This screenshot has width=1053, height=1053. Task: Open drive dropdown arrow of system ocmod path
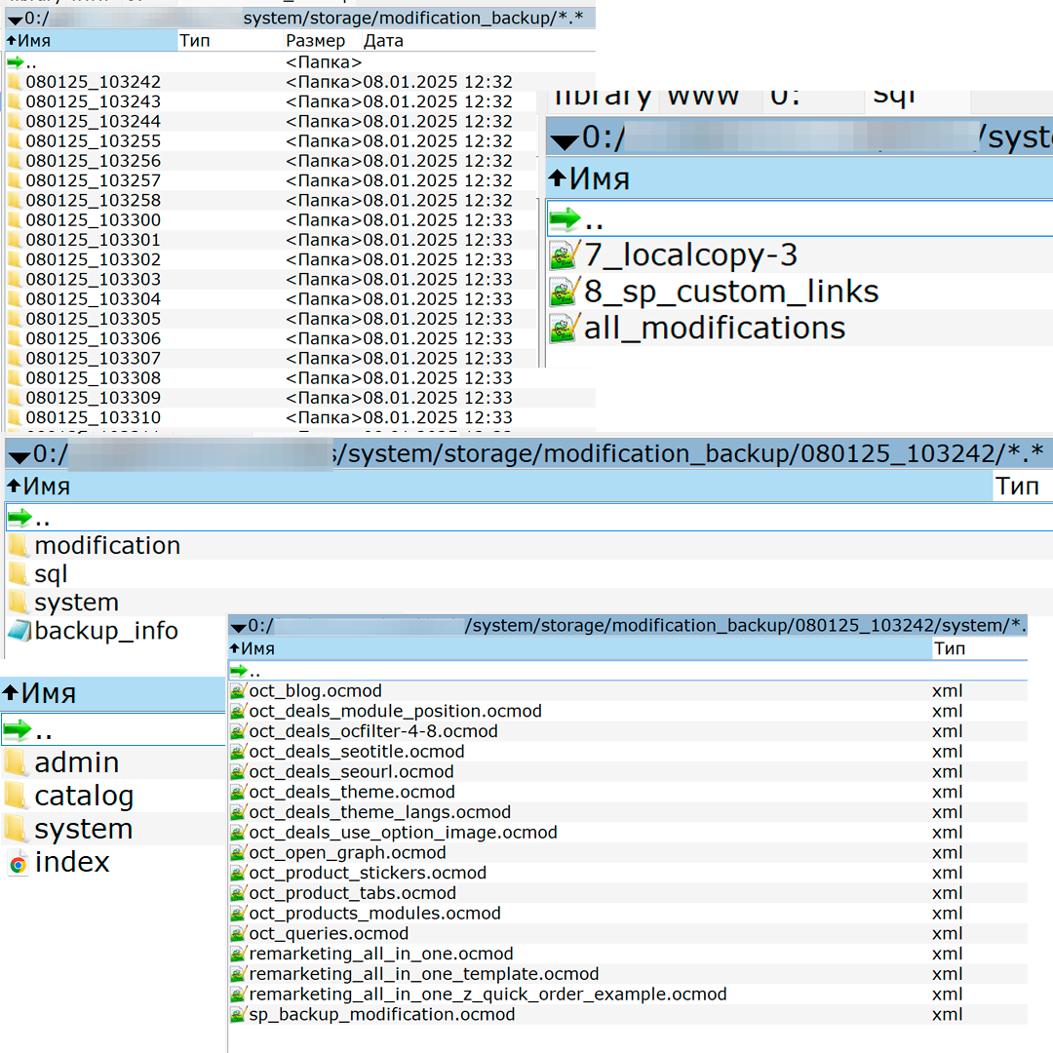click(x=238, y=629)
